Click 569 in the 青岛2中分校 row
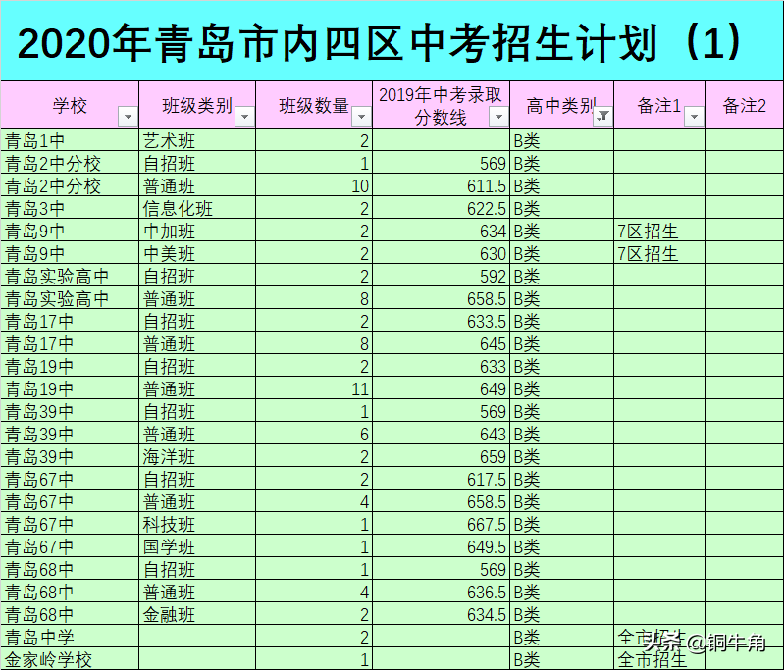The height and width of the screenshot is (670, 784). 441,163
